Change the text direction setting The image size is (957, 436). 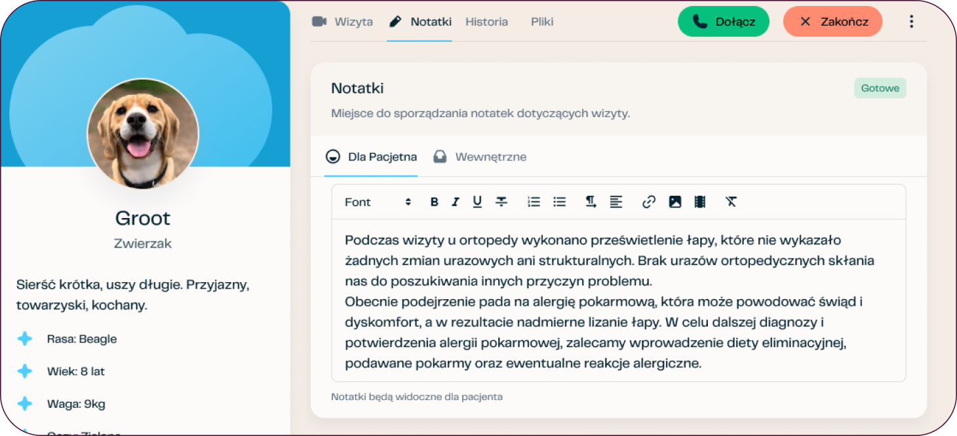click(x=591, y=202)
